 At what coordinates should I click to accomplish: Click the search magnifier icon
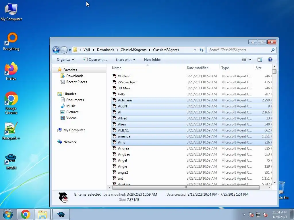pos(273,50)
